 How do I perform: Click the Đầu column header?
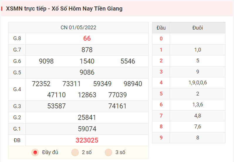[161, 28]
